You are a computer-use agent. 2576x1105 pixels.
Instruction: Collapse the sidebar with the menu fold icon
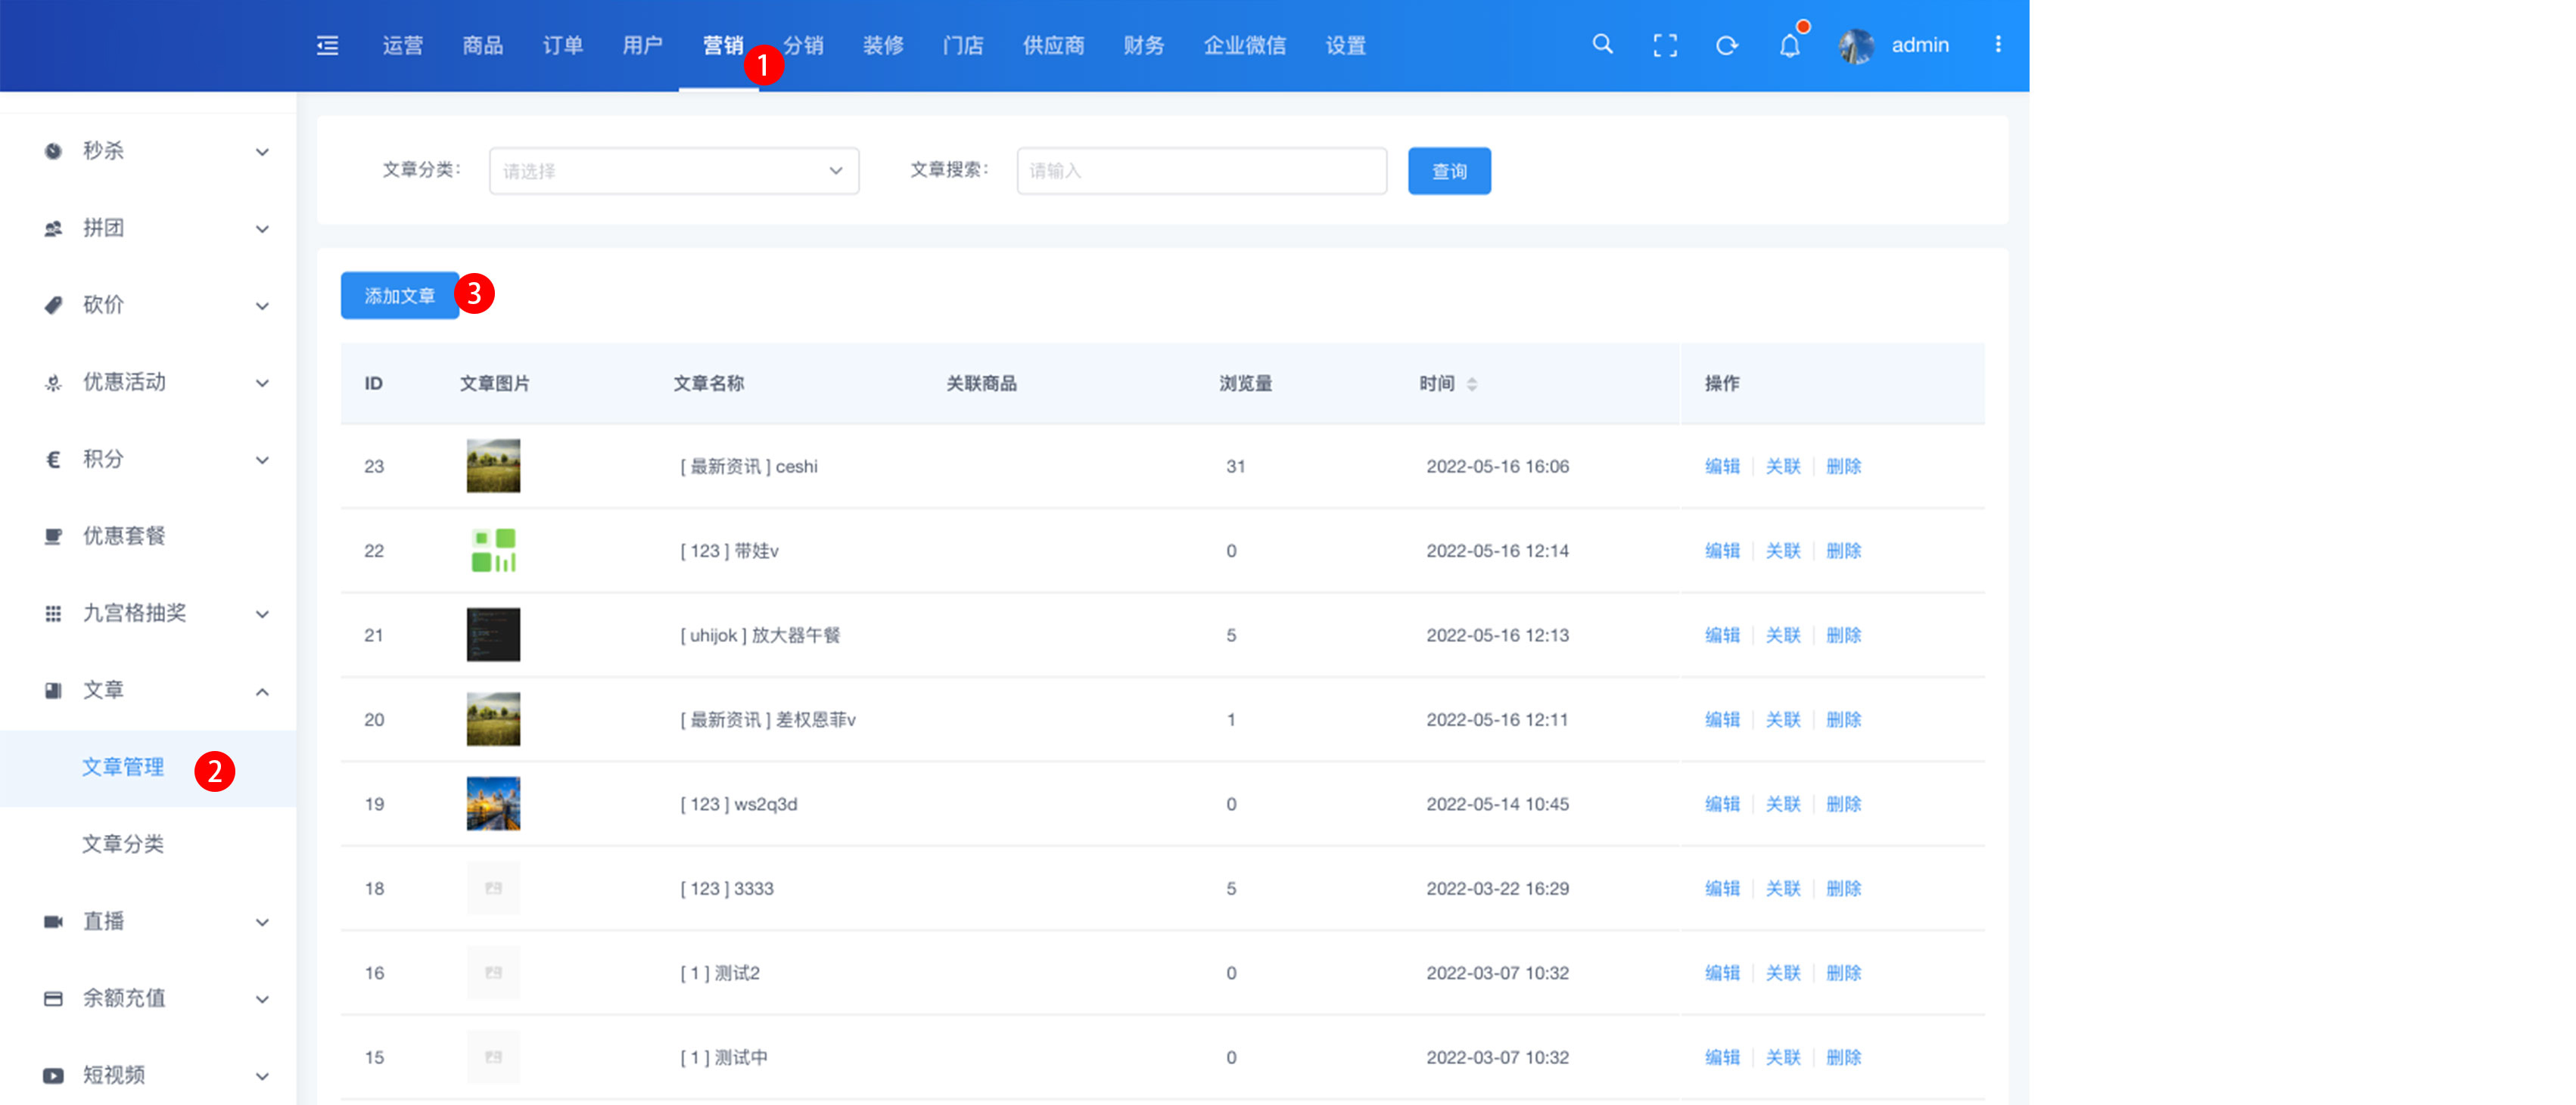tap(327, 45)
